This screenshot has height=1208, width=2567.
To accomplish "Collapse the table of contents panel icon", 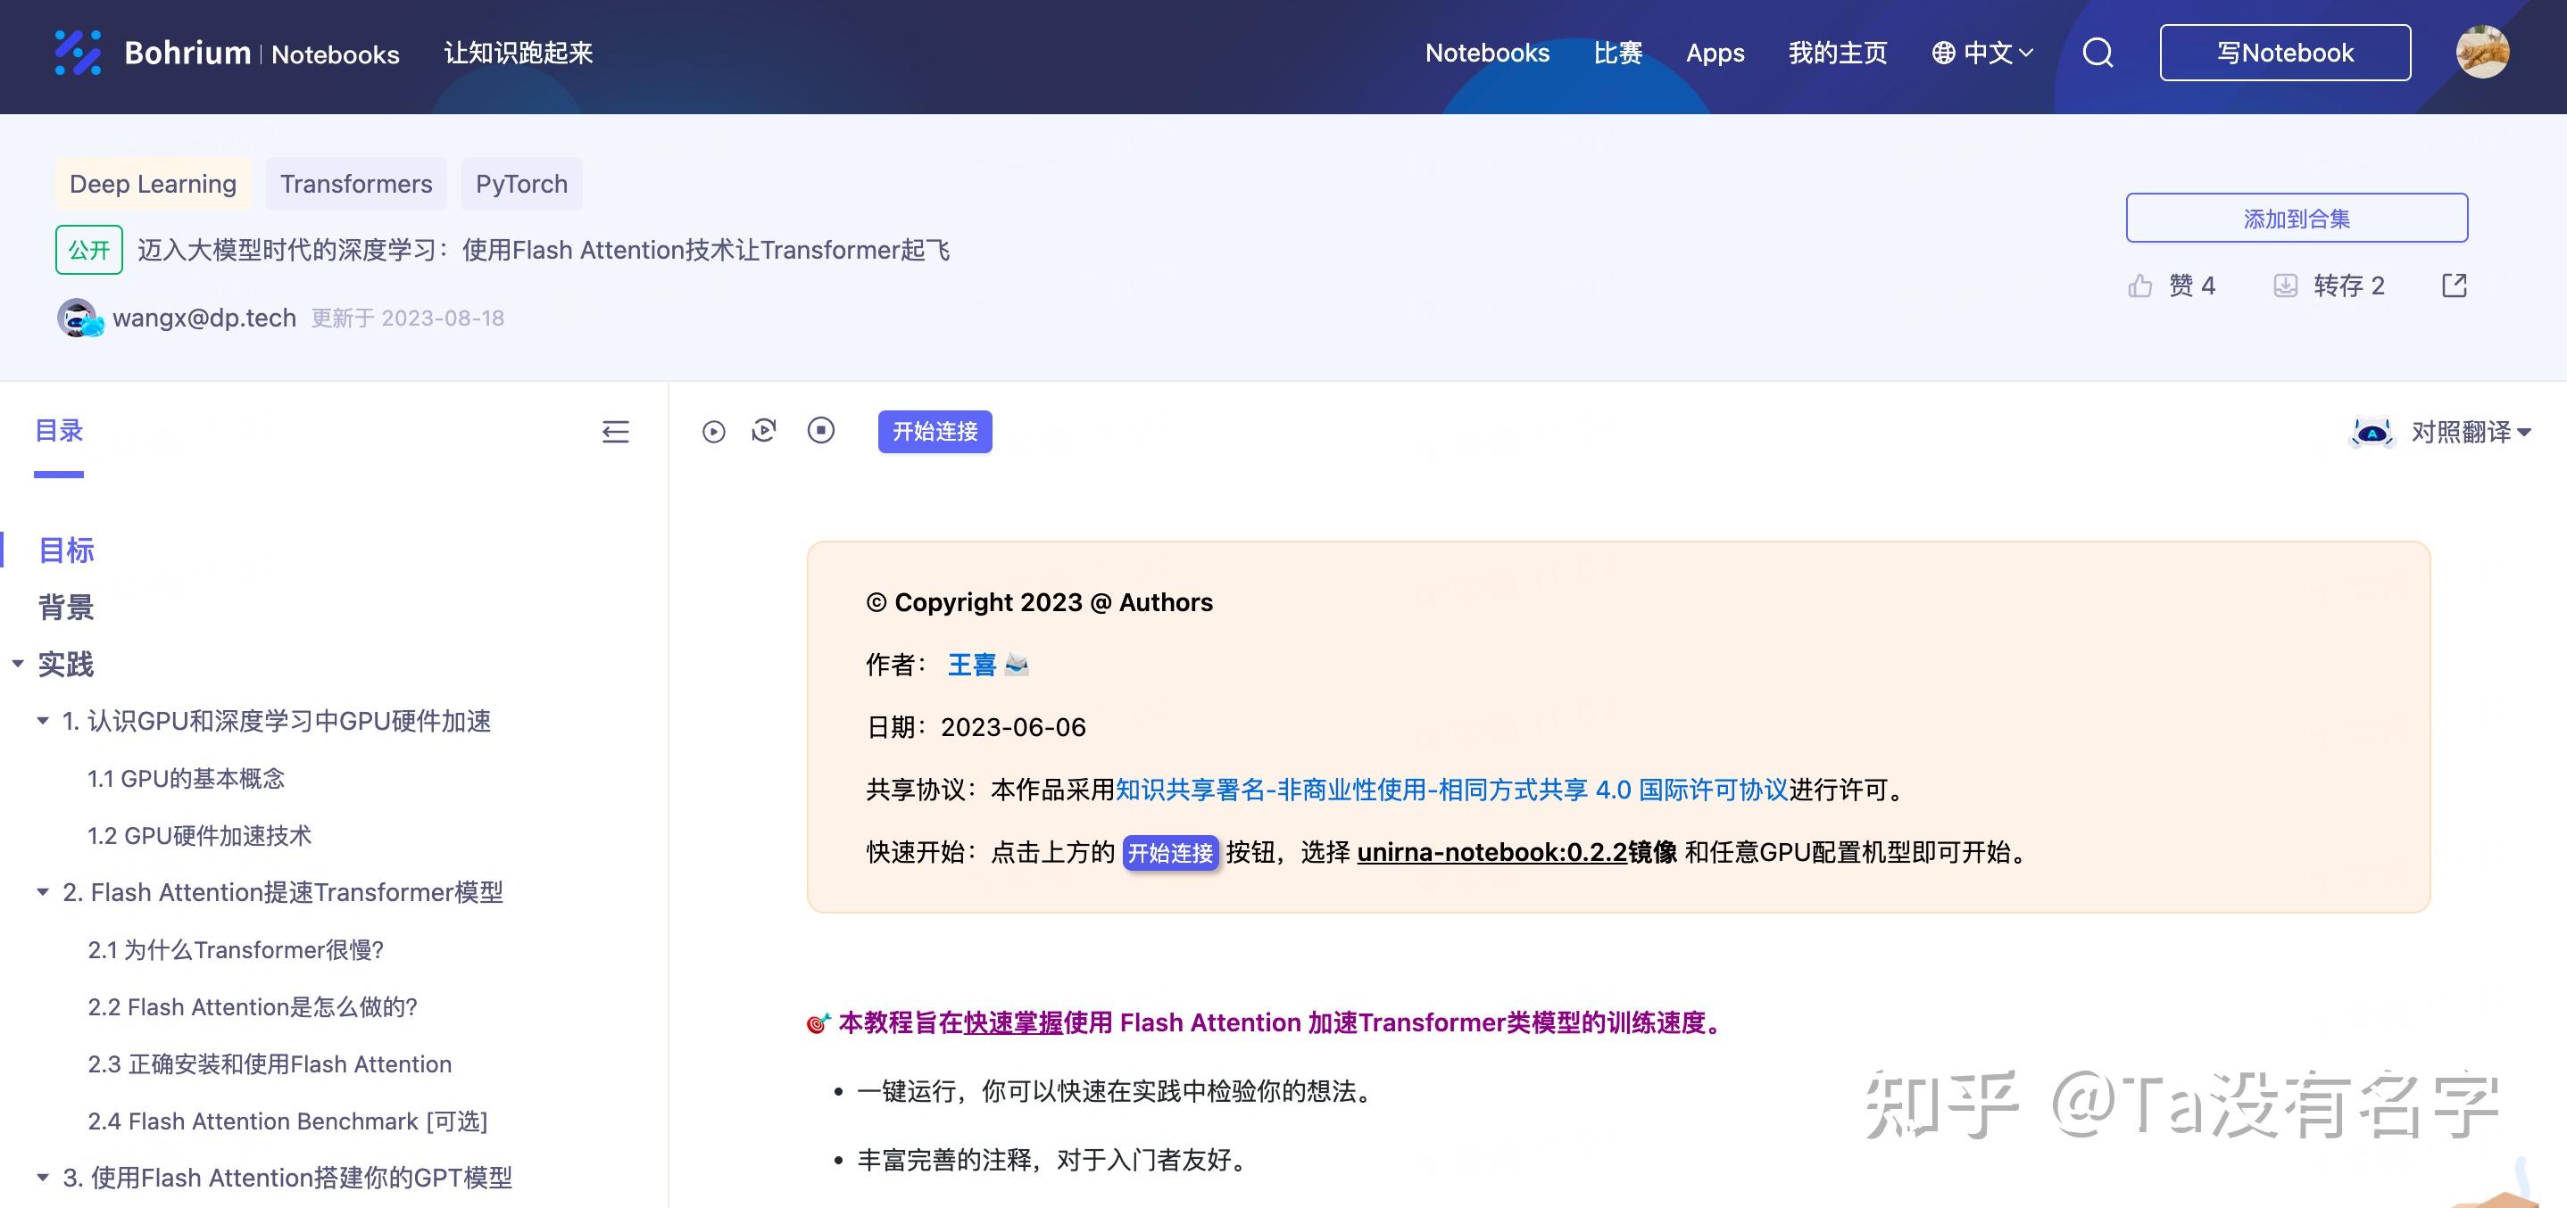I will click(x=615, y=431).
